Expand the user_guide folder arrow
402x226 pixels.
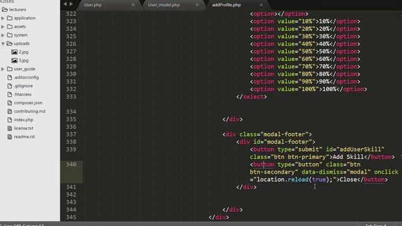3,69
